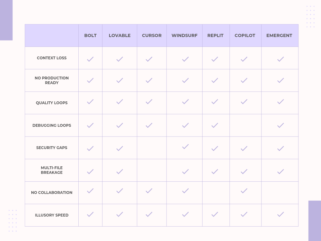Click Bolt checkmark in No Collaboration row
The height and width of the screenshot is (241, 321).
click(x=90, y=191)
